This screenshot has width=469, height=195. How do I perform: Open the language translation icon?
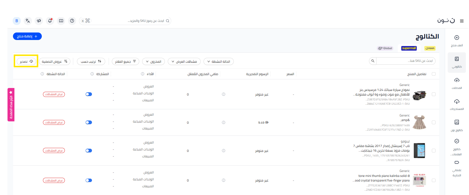[28, 21]
